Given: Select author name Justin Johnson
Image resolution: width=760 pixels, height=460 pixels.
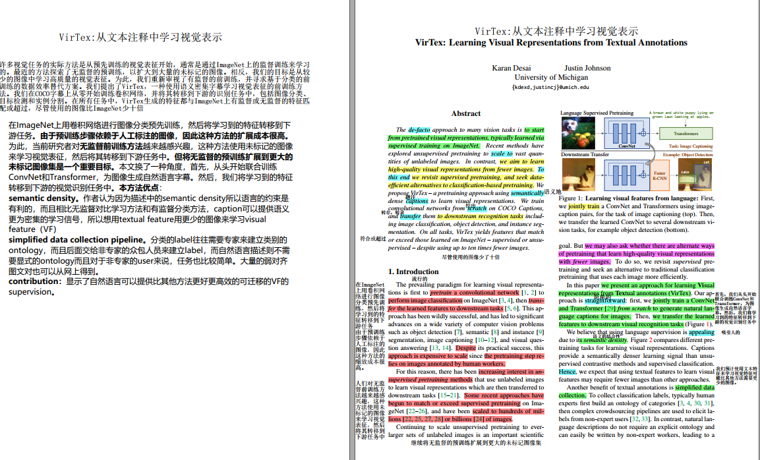Looking at the screenshot, I should click(587, 68).
